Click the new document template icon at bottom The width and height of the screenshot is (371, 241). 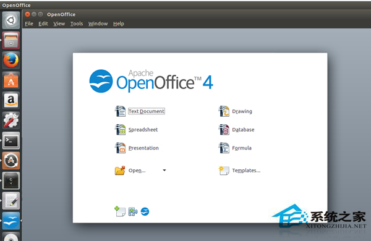120,211
